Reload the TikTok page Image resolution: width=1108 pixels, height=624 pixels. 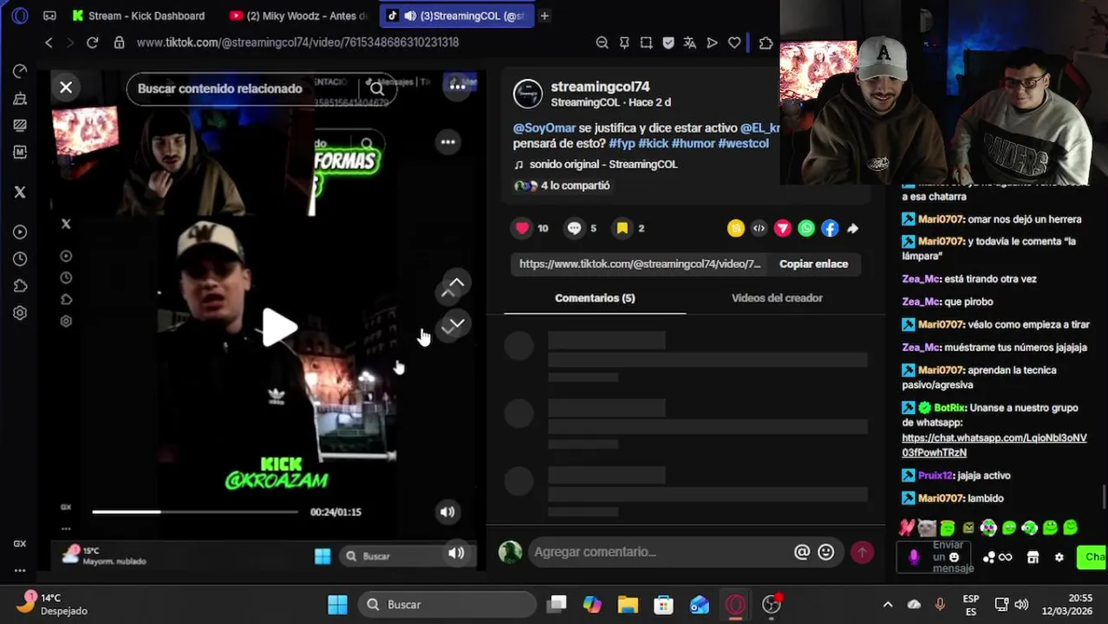[x=93, y=42]
